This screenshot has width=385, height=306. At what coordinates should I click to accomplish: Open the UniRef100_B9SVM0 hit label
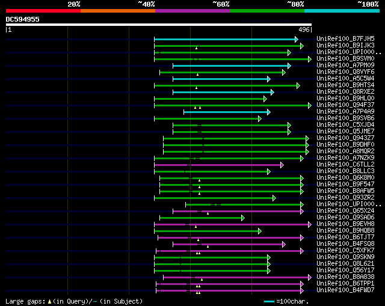(x=345, y=59)
